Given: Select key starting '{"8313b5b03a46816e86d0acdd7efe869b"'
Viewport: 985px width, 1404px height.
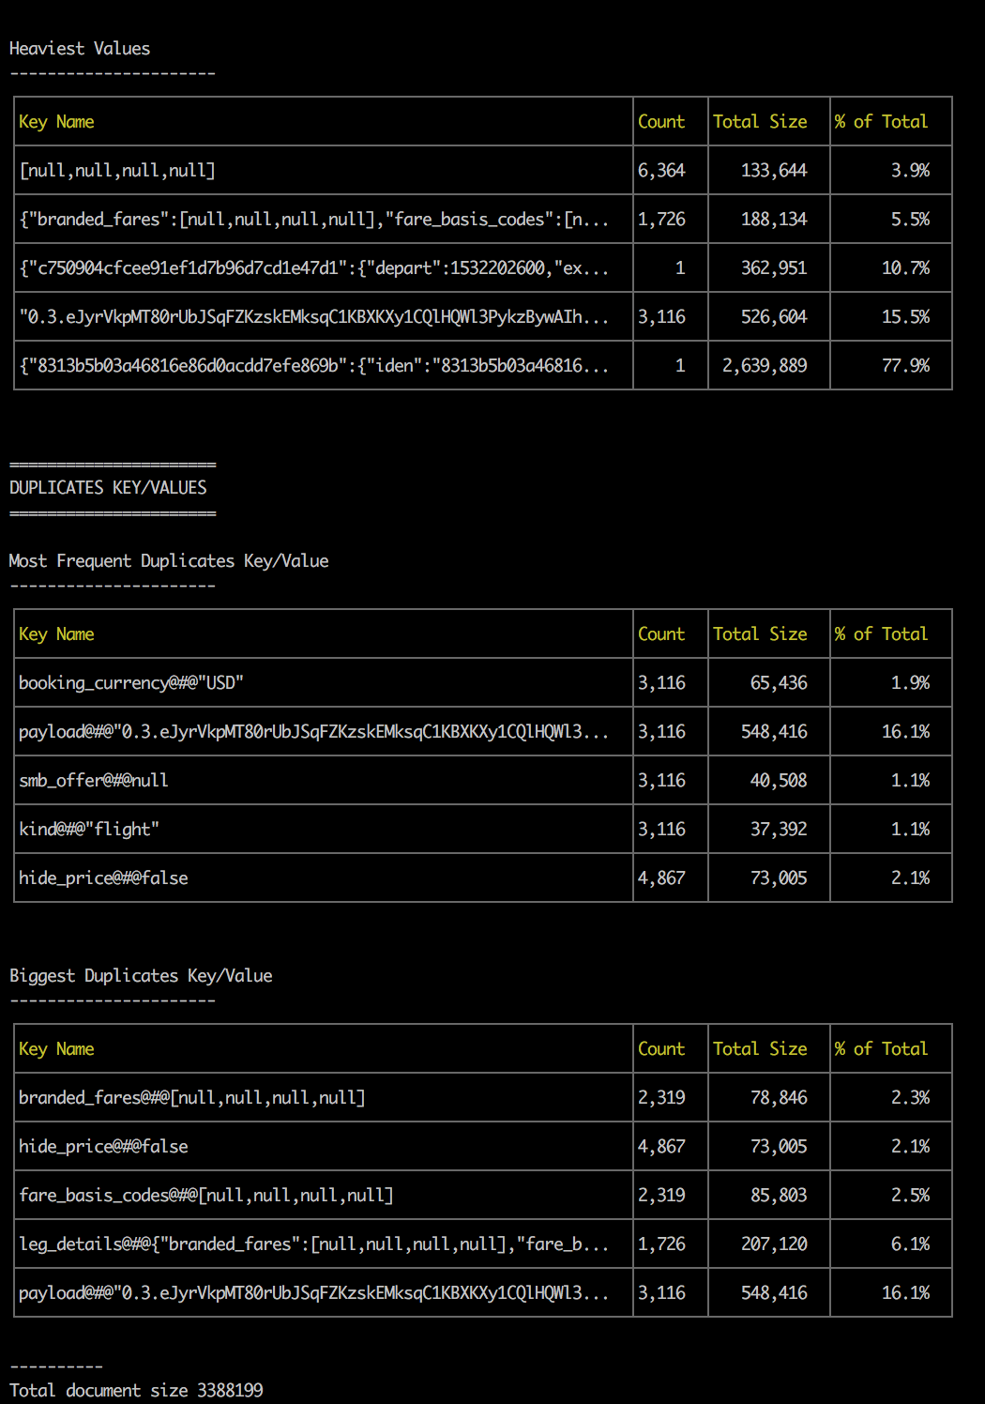Looking at the screenshot, I should click(x=314, y=366).
